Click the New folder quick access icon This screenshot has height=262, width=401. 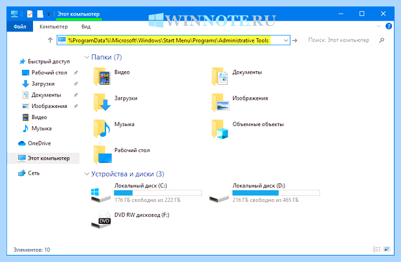(40, 14)
